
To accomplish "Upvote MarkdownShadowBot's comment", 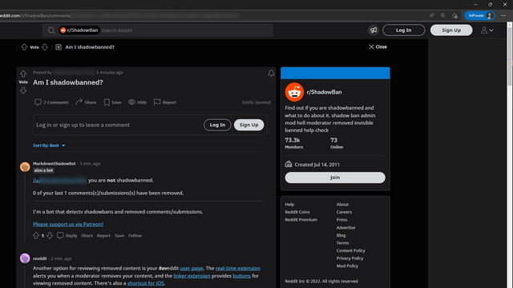I will point(35,235).
